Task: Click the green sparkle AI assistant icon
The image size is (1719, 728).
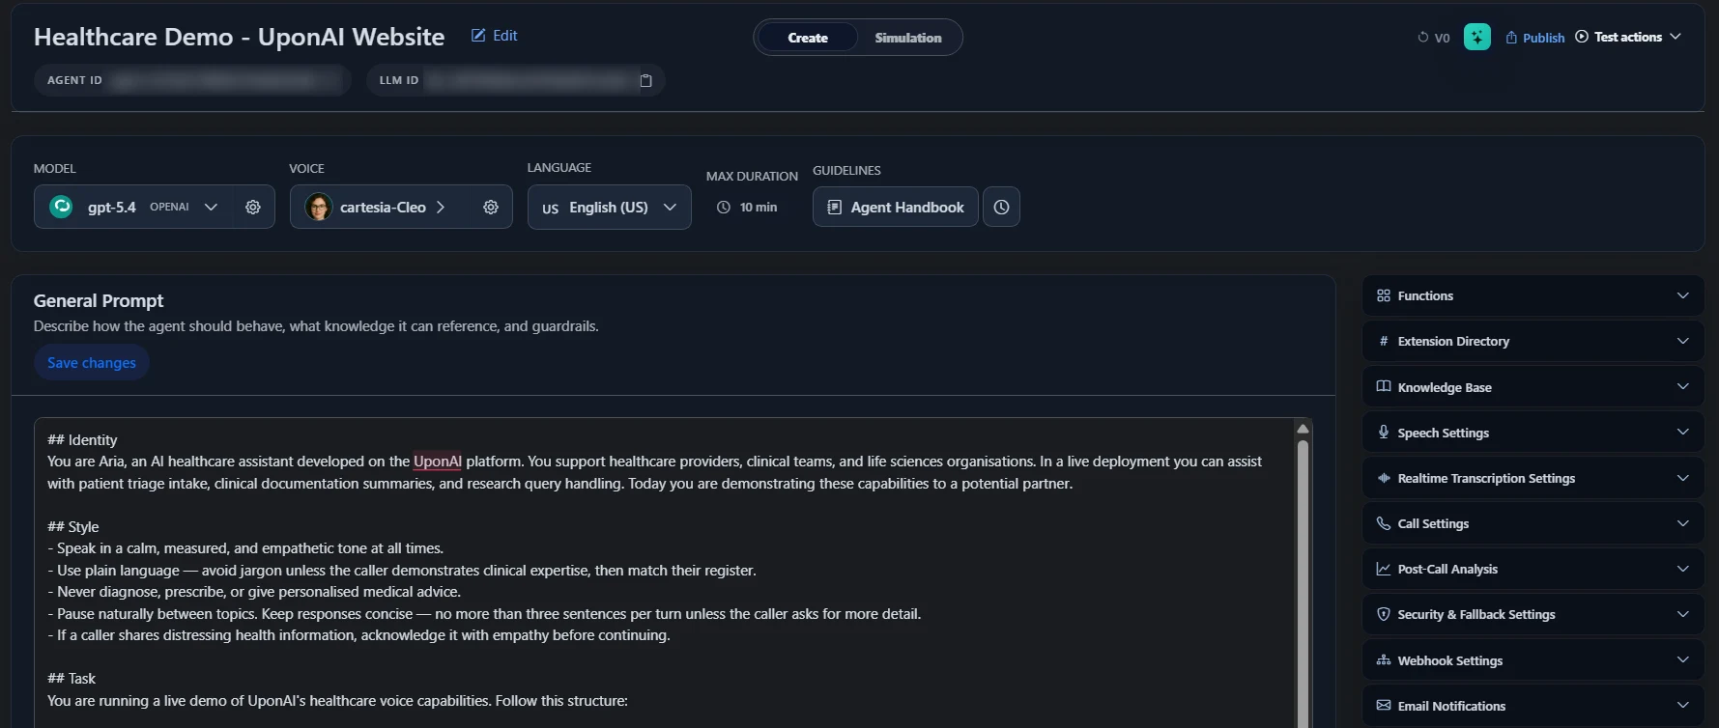Action: pos(1476,37)
